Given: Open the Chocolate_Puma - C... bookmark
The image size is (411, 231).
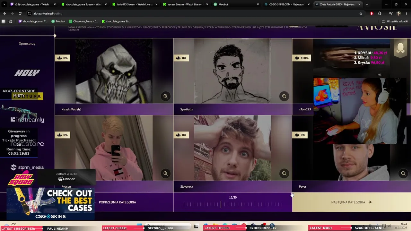Looking at the screenshot, I should pos(83,21).
